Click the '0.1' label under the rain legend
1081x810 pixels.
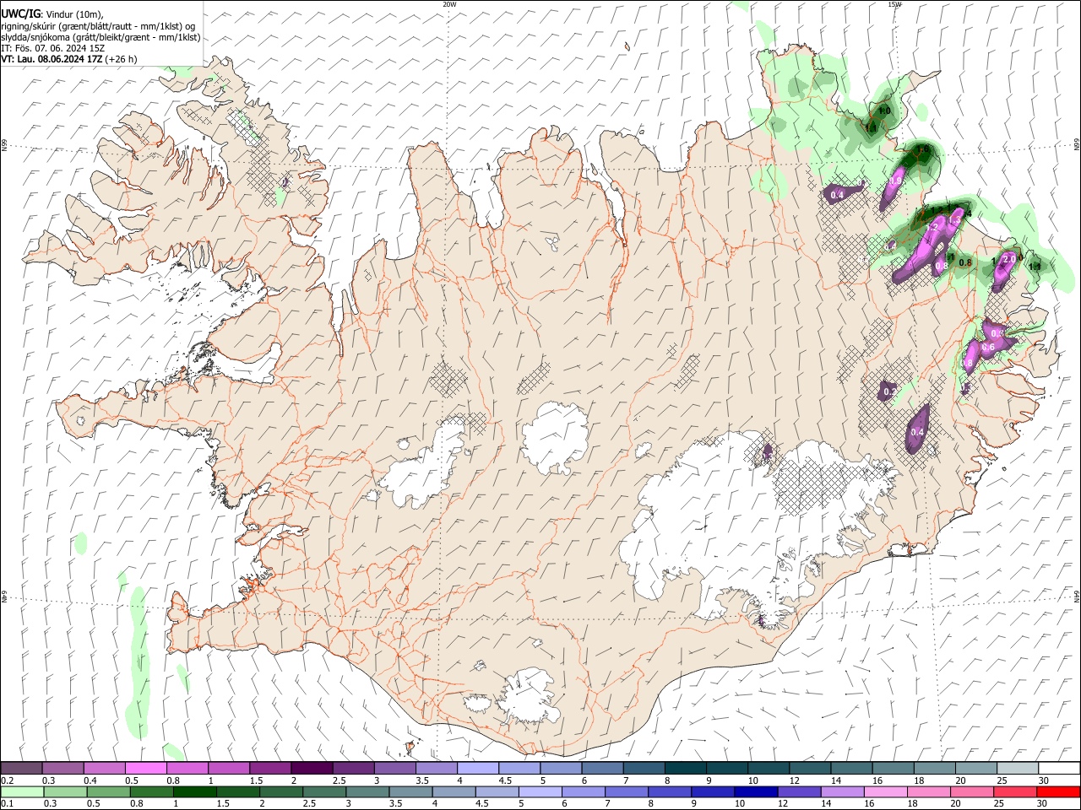7,803
